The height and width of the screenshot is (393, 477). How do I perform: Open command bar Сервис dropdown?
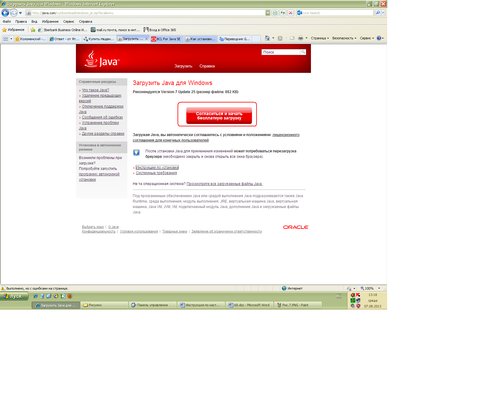tap(367, 38)
